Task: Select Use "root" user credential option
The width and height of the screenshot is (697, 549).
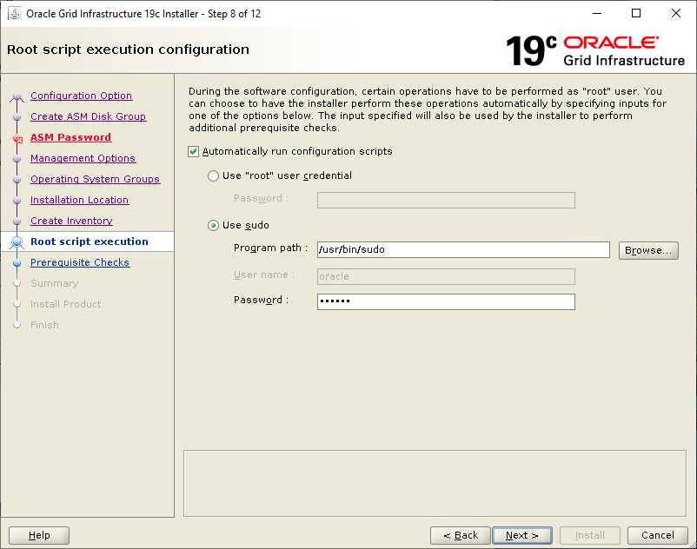Action: (214, 175)
